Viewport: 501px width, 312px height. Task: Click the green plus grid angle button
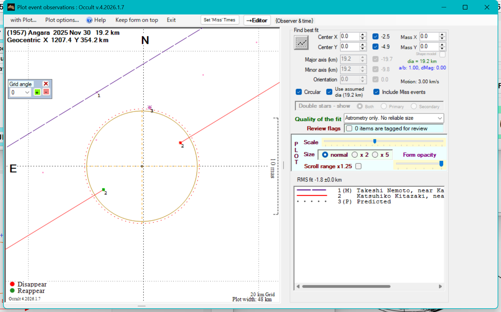pyautogui.click(x=37, y=92)
